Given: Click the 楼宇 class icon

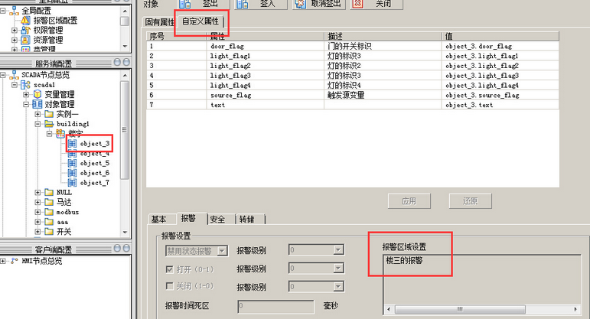Looking at the screenshot, I should click(60, 133).
